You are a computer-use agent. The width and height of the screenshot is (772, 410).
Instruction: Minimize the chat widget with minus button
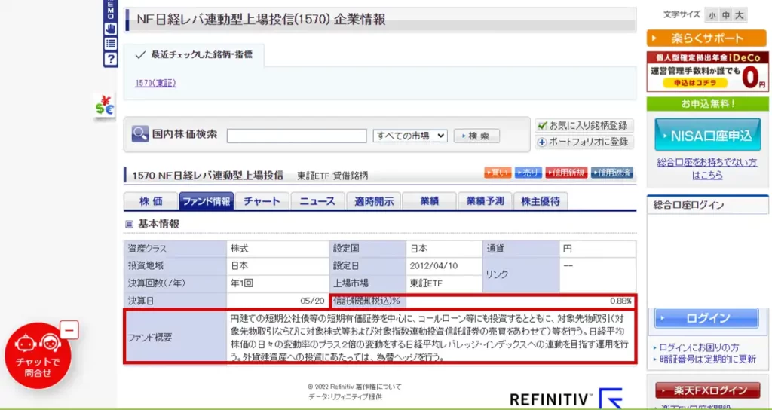click(x=69, y=330)
